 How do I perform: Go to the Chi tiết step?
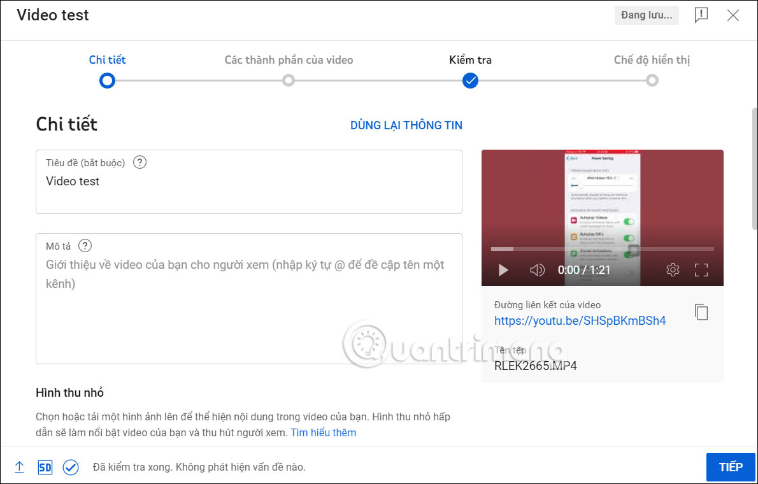107,71
